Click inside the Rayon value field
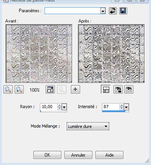This screenshot has height=165, width=151. click(x=49, y=107)
